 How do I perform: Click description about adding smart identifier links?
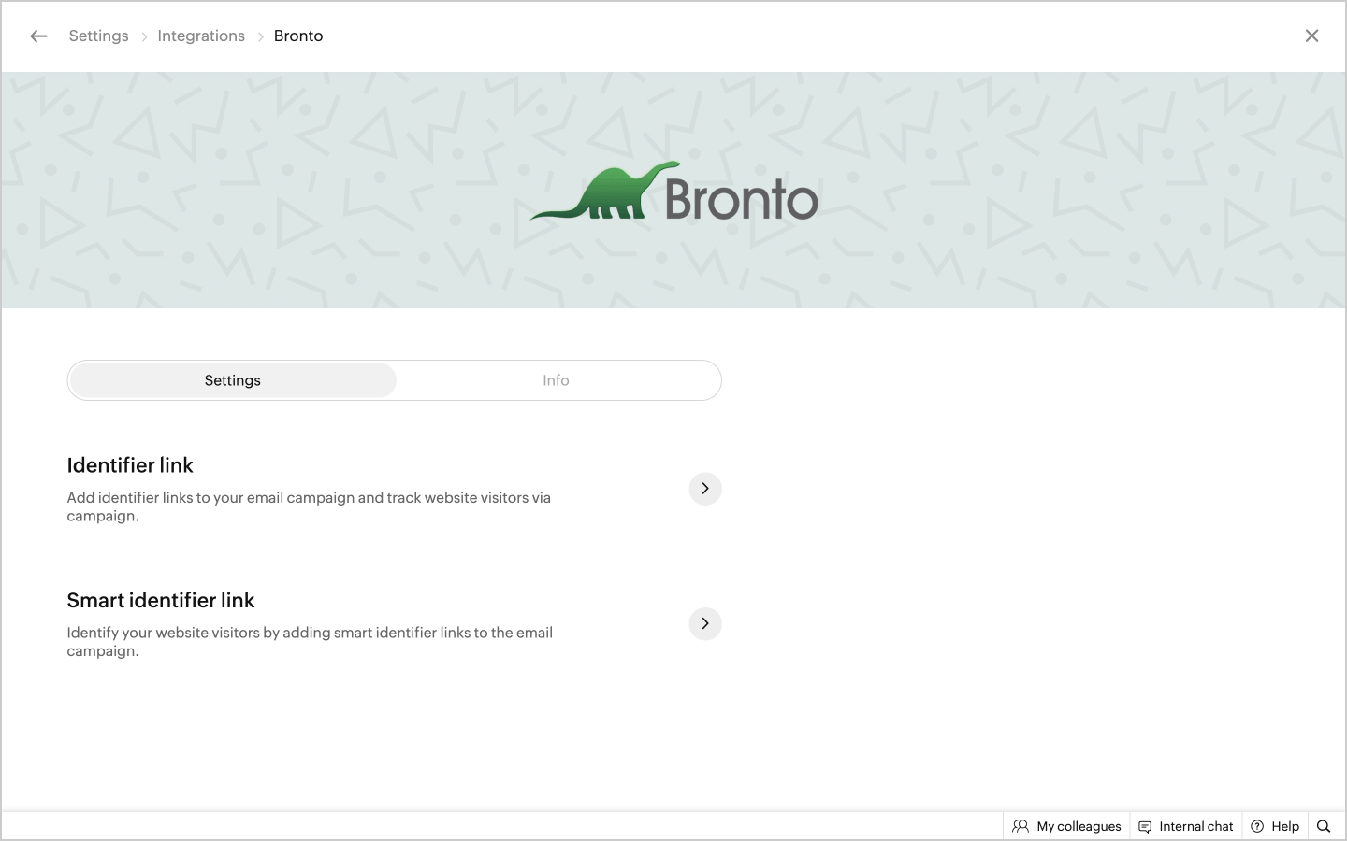[x=310, y=641]
